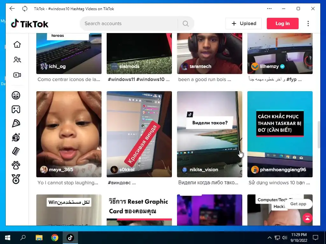This screenshot has height=244, width=326.
Task: Click phamhoanggiang96 profile avatar
Action: [x=255, y=170]
